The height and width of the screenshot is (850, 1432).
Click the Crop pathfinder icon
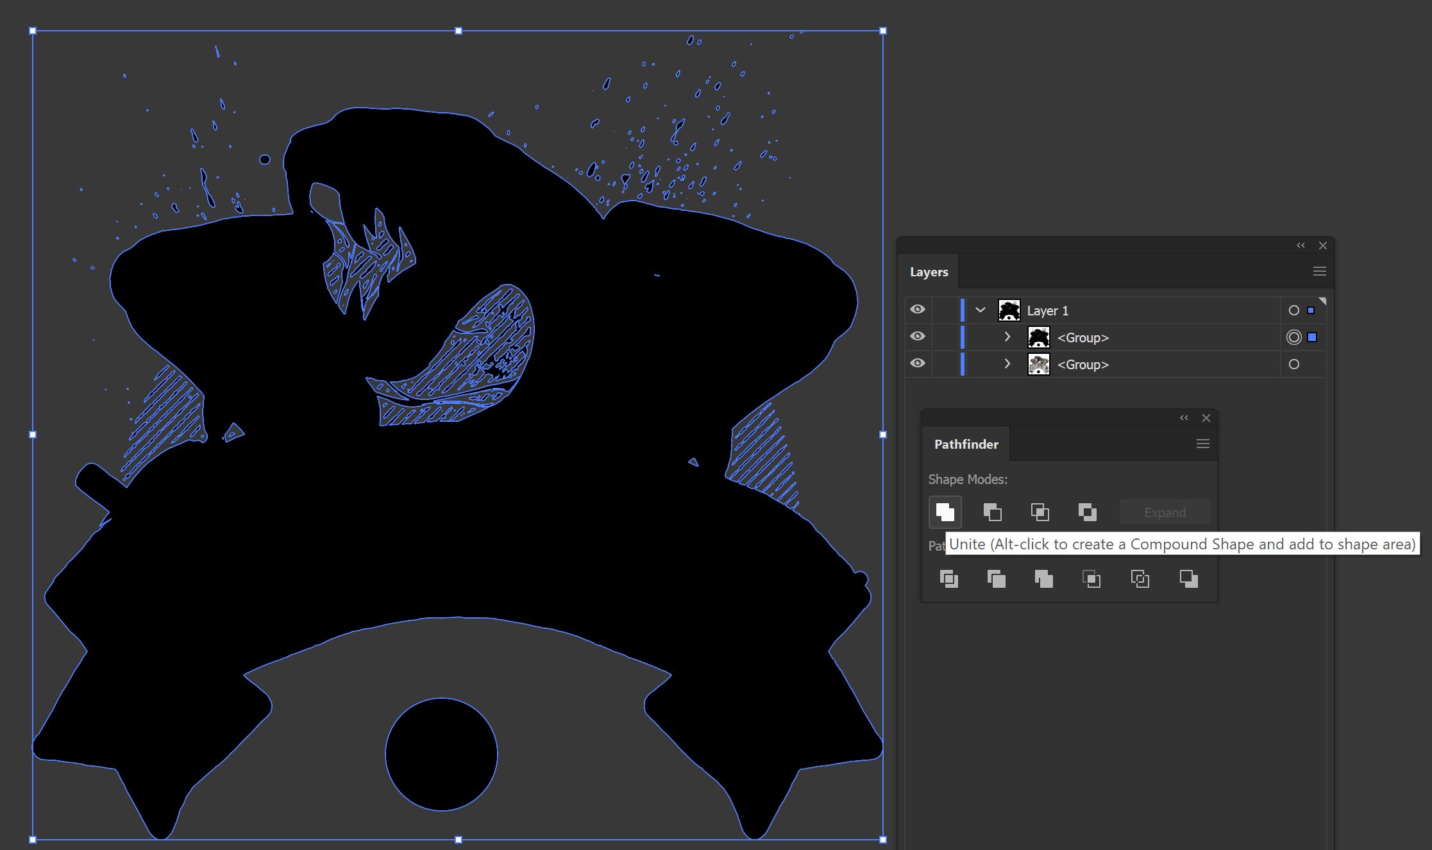coord(1091,579)
